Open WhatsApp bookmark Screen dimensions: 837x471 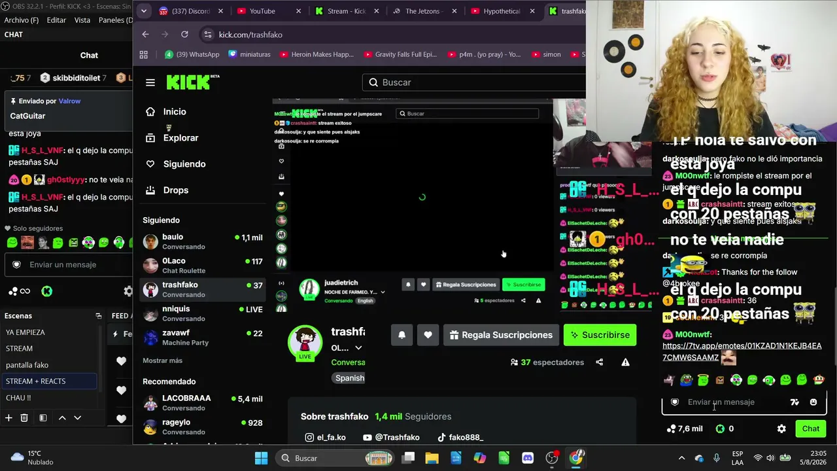point(192,54)
